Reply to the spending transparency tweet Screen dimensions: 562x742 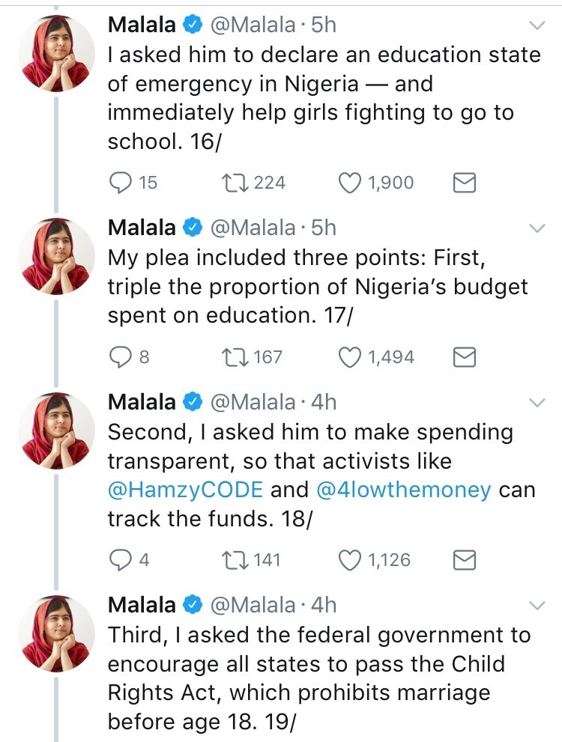click(120, 559)
